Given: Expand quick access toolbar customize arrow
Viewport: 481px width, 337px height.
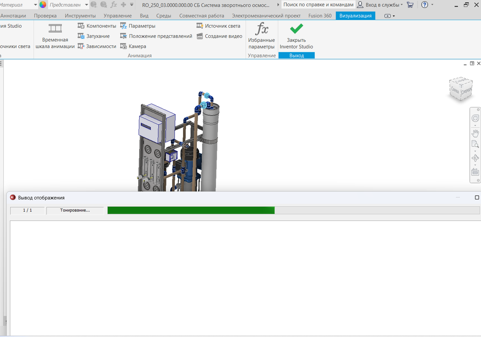Looking at the screenshot, I should pos(132,5).
